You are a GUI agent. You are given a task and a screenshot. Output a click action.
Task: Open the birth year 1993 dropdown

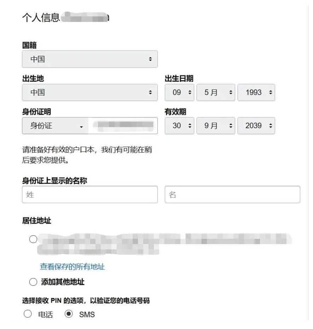pos(255,92)
